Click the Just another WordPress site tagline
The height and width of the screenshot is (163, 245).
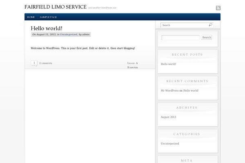click(x=102, y=8)
